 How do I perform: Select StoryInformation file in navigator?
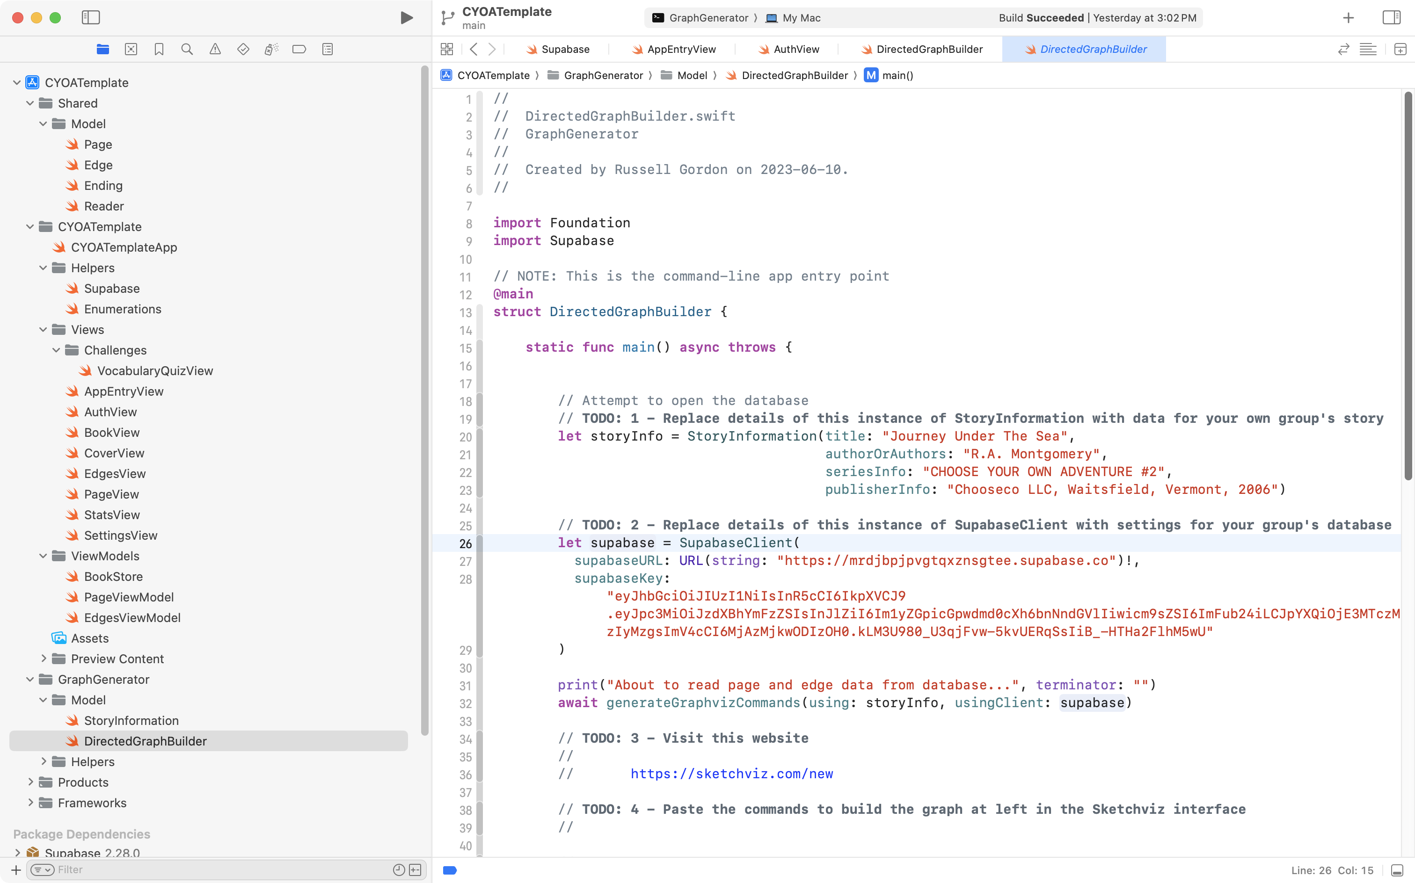coord(131,720)
